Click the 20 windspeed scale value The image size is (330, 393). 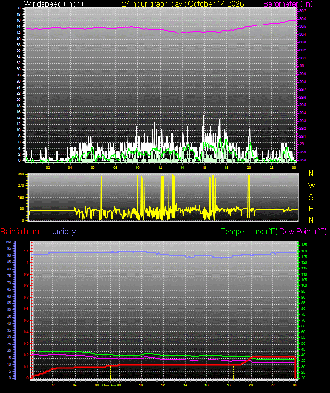[x=18, y=100]
